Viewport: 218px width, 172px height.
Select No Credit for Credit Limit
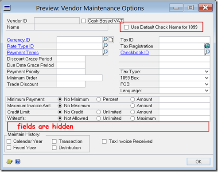point(60,112)
